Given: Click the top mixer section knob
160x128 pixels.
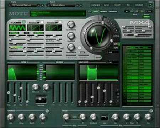Looking at the screenshot, I should click(x=71, y=24).
